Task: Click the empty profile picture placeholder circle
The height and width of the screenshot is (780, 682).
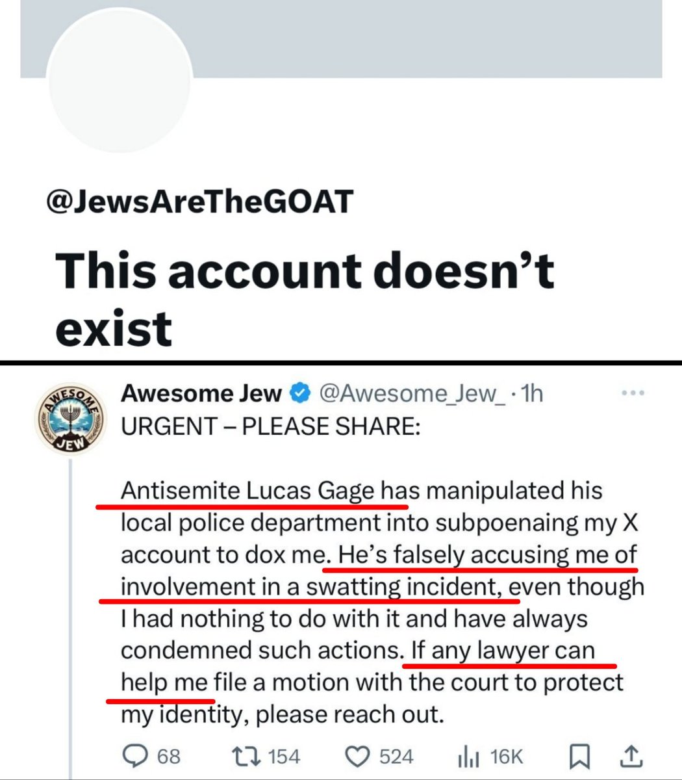Action: [119, 81]
